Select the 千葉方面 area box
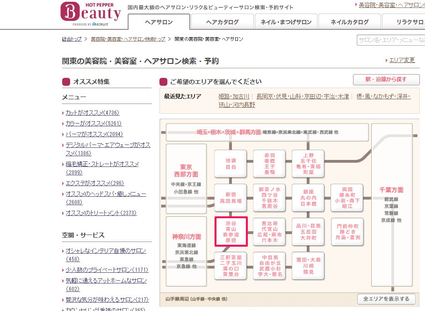Viewport: 425px width, 311px height. pyautogui.click(x=392, y=205)
